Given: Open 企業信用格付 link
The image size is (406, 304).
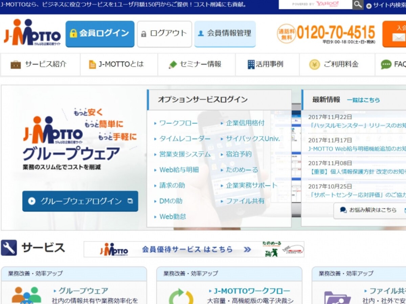Looking at the screenshot, I should pyautogui.click(x=245, y=123).
